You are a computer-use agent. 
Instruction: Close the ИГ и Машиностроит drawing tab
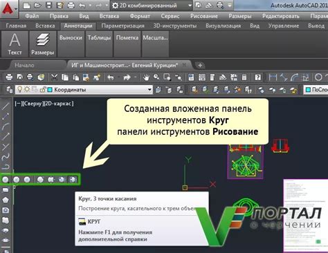[184, 65]
